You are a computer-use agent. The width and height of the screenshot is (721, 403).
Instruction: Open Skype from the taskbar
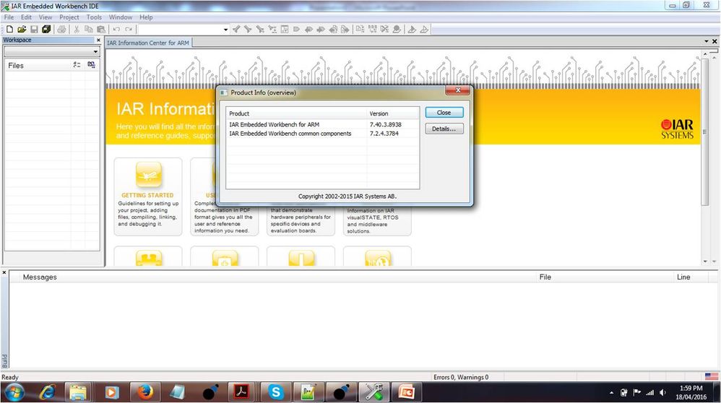(x=275, y=392)
